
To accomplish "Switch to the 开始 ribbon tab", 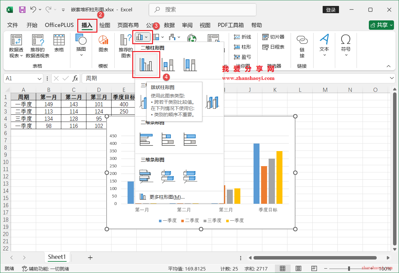I will (31, 25).
